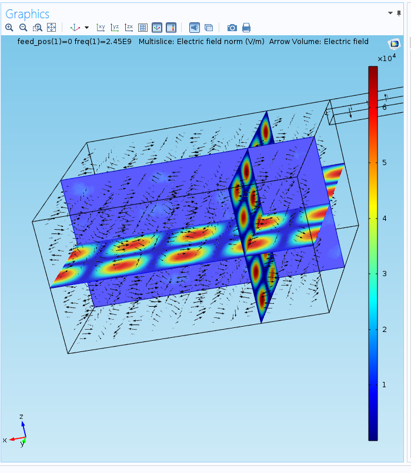The width and height of the screenshot is (411, 473).
Task: Click legend tick value 5
Action: click(x=385, y=163)
